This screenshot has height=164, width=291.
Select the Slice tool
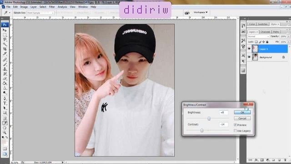(x=5, y=54)
